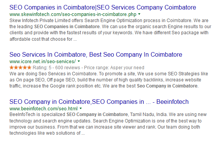Click 'Price range: Asper your need' text
218x151 pixels.
(114, 68)
